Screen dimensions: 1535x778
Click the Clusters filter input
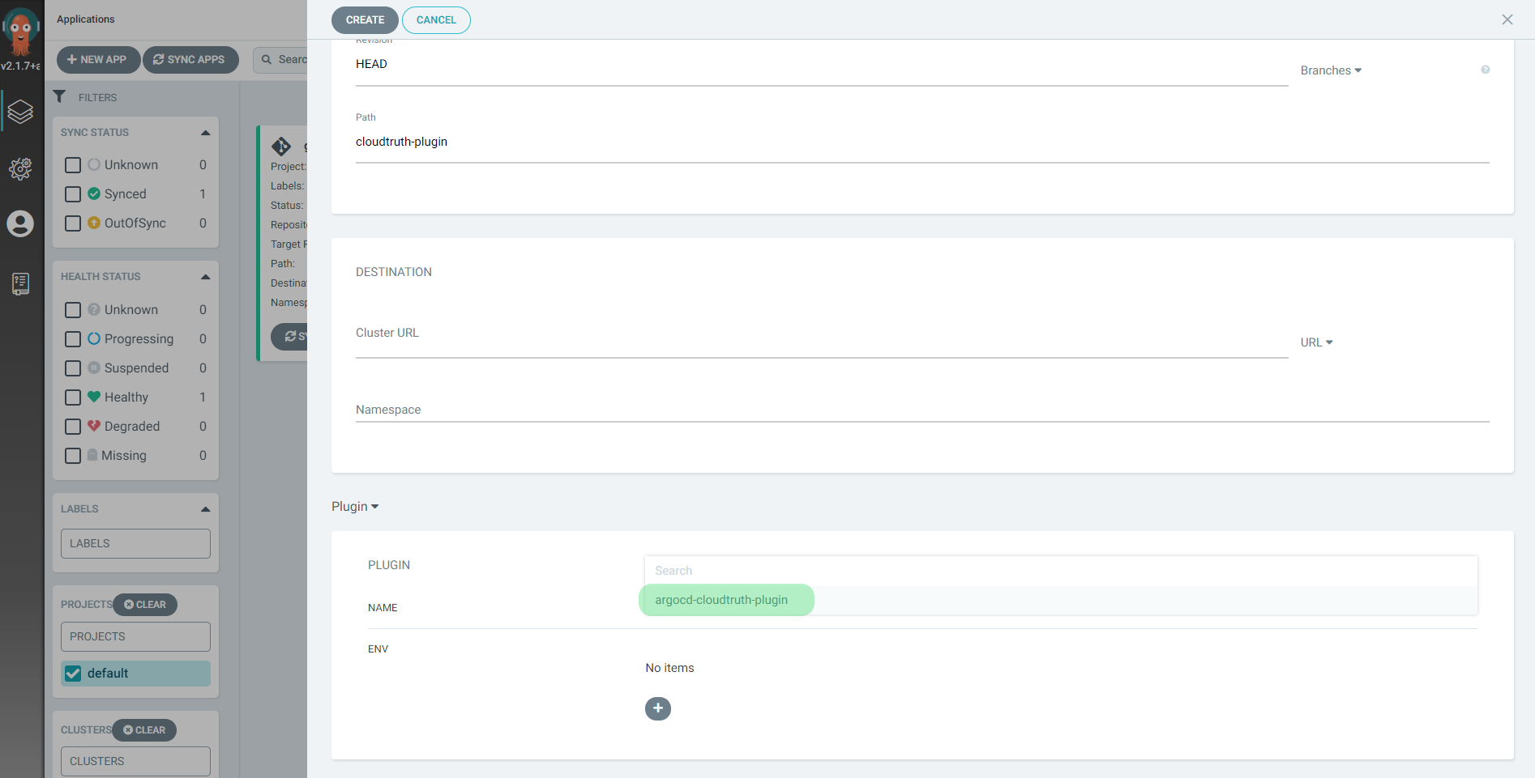click(x=135, y=762)
